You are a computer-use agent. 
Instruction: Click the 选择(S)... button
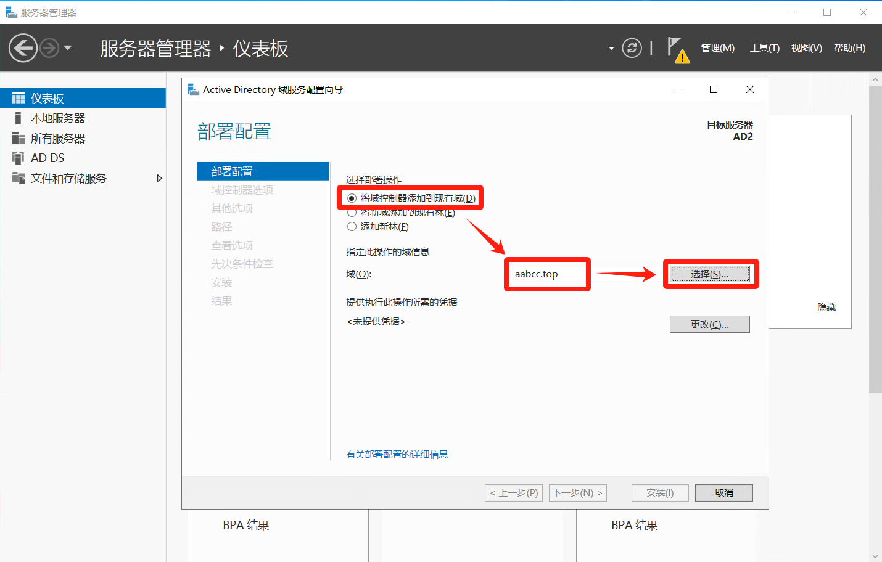[710, 274]
